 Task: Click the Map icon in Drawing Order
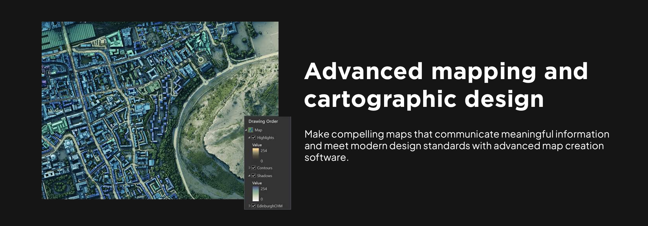[x=250, y=130]
